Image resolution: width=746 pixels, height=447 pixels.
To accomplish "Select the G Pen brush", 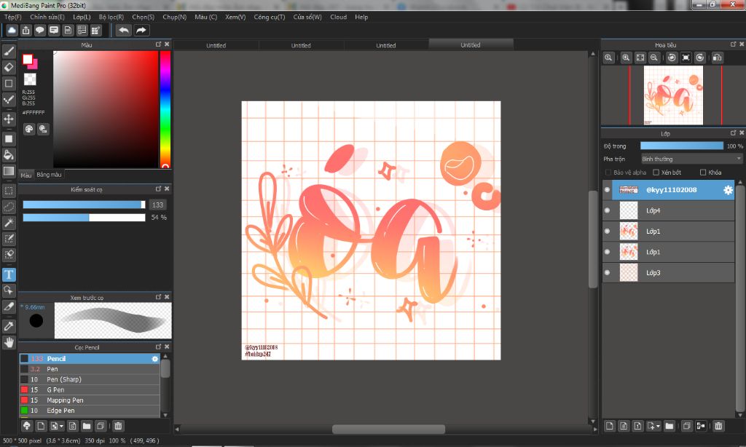I will pos(90,390).
